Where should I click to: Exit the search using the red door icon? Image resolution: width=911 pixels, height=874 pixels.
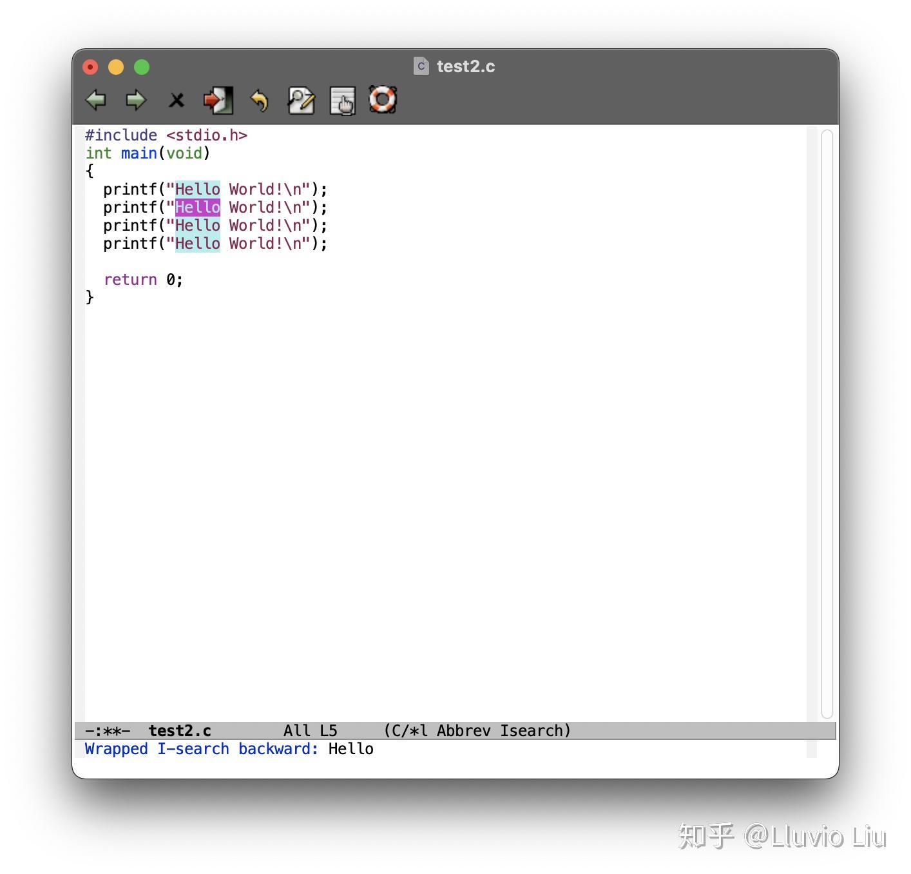click(x=217, y=100)
